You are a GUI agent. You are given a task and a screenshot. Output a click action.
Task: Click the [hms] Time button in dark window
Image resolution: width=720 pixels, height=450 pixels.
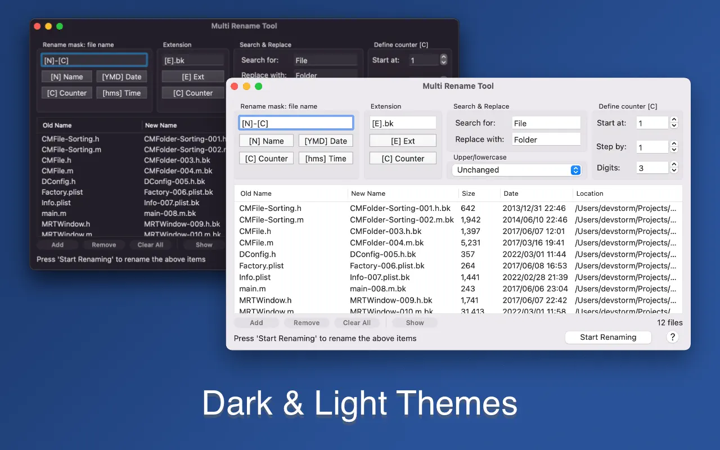tap(121, 93)
